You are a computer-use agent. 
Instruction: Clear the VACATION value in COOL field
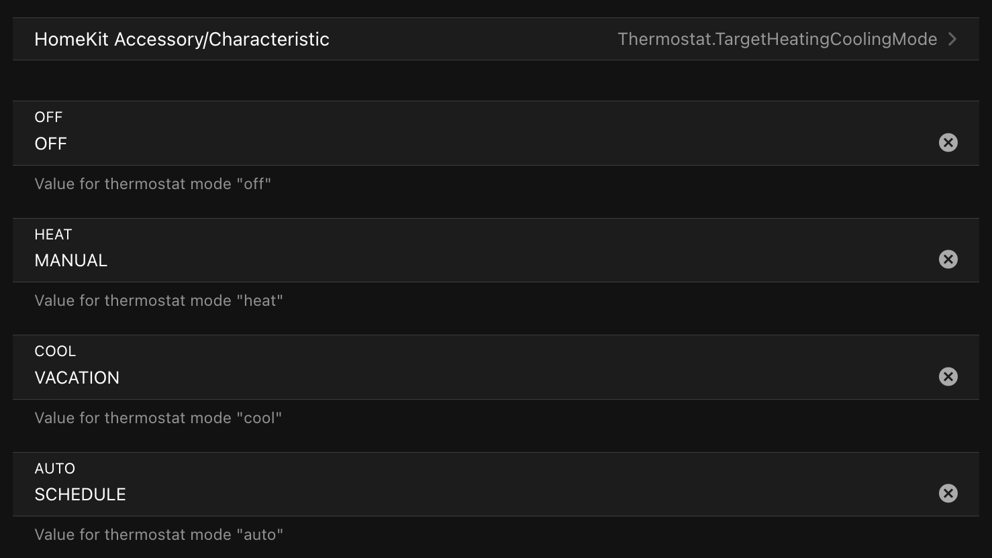tap(948, 377)
